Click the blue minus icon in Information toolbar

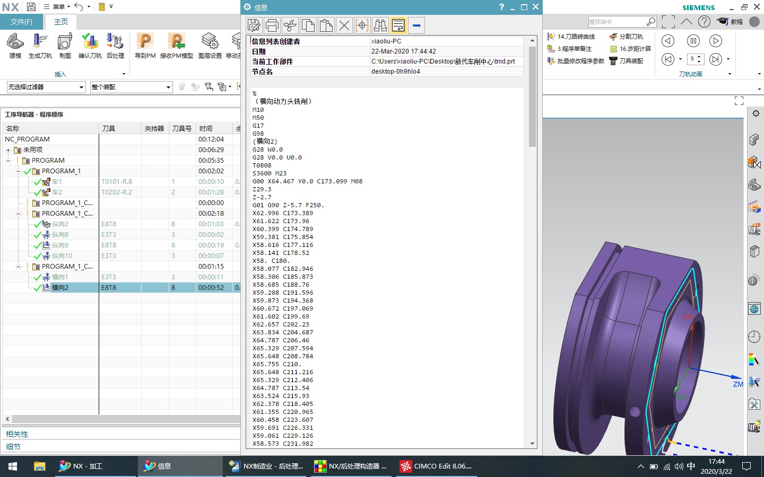tap(416, 25)
